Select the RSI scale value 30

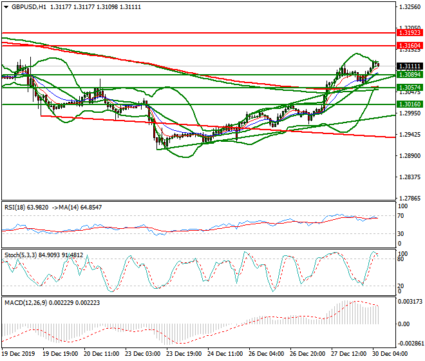point(401,234)
